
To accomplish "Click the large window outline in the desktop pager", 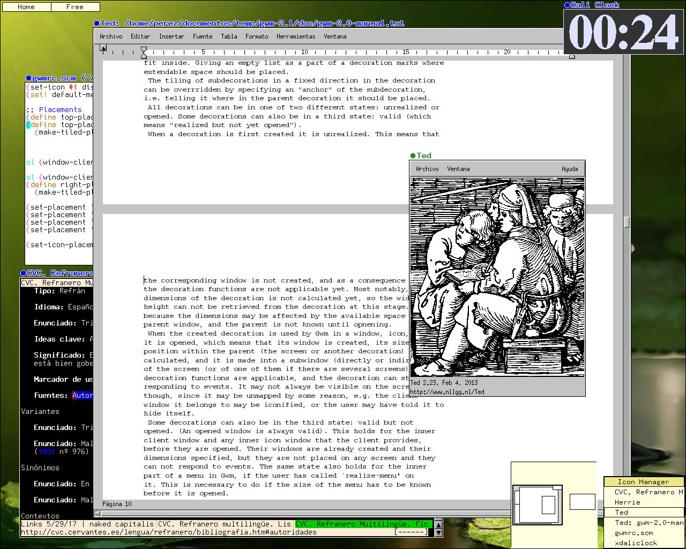I will [538, 505].
